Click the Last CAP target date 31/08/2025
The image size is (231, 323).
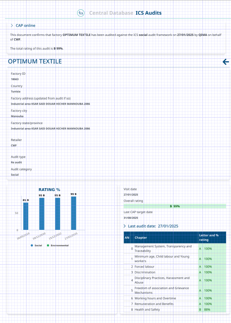tap(131, 218)
